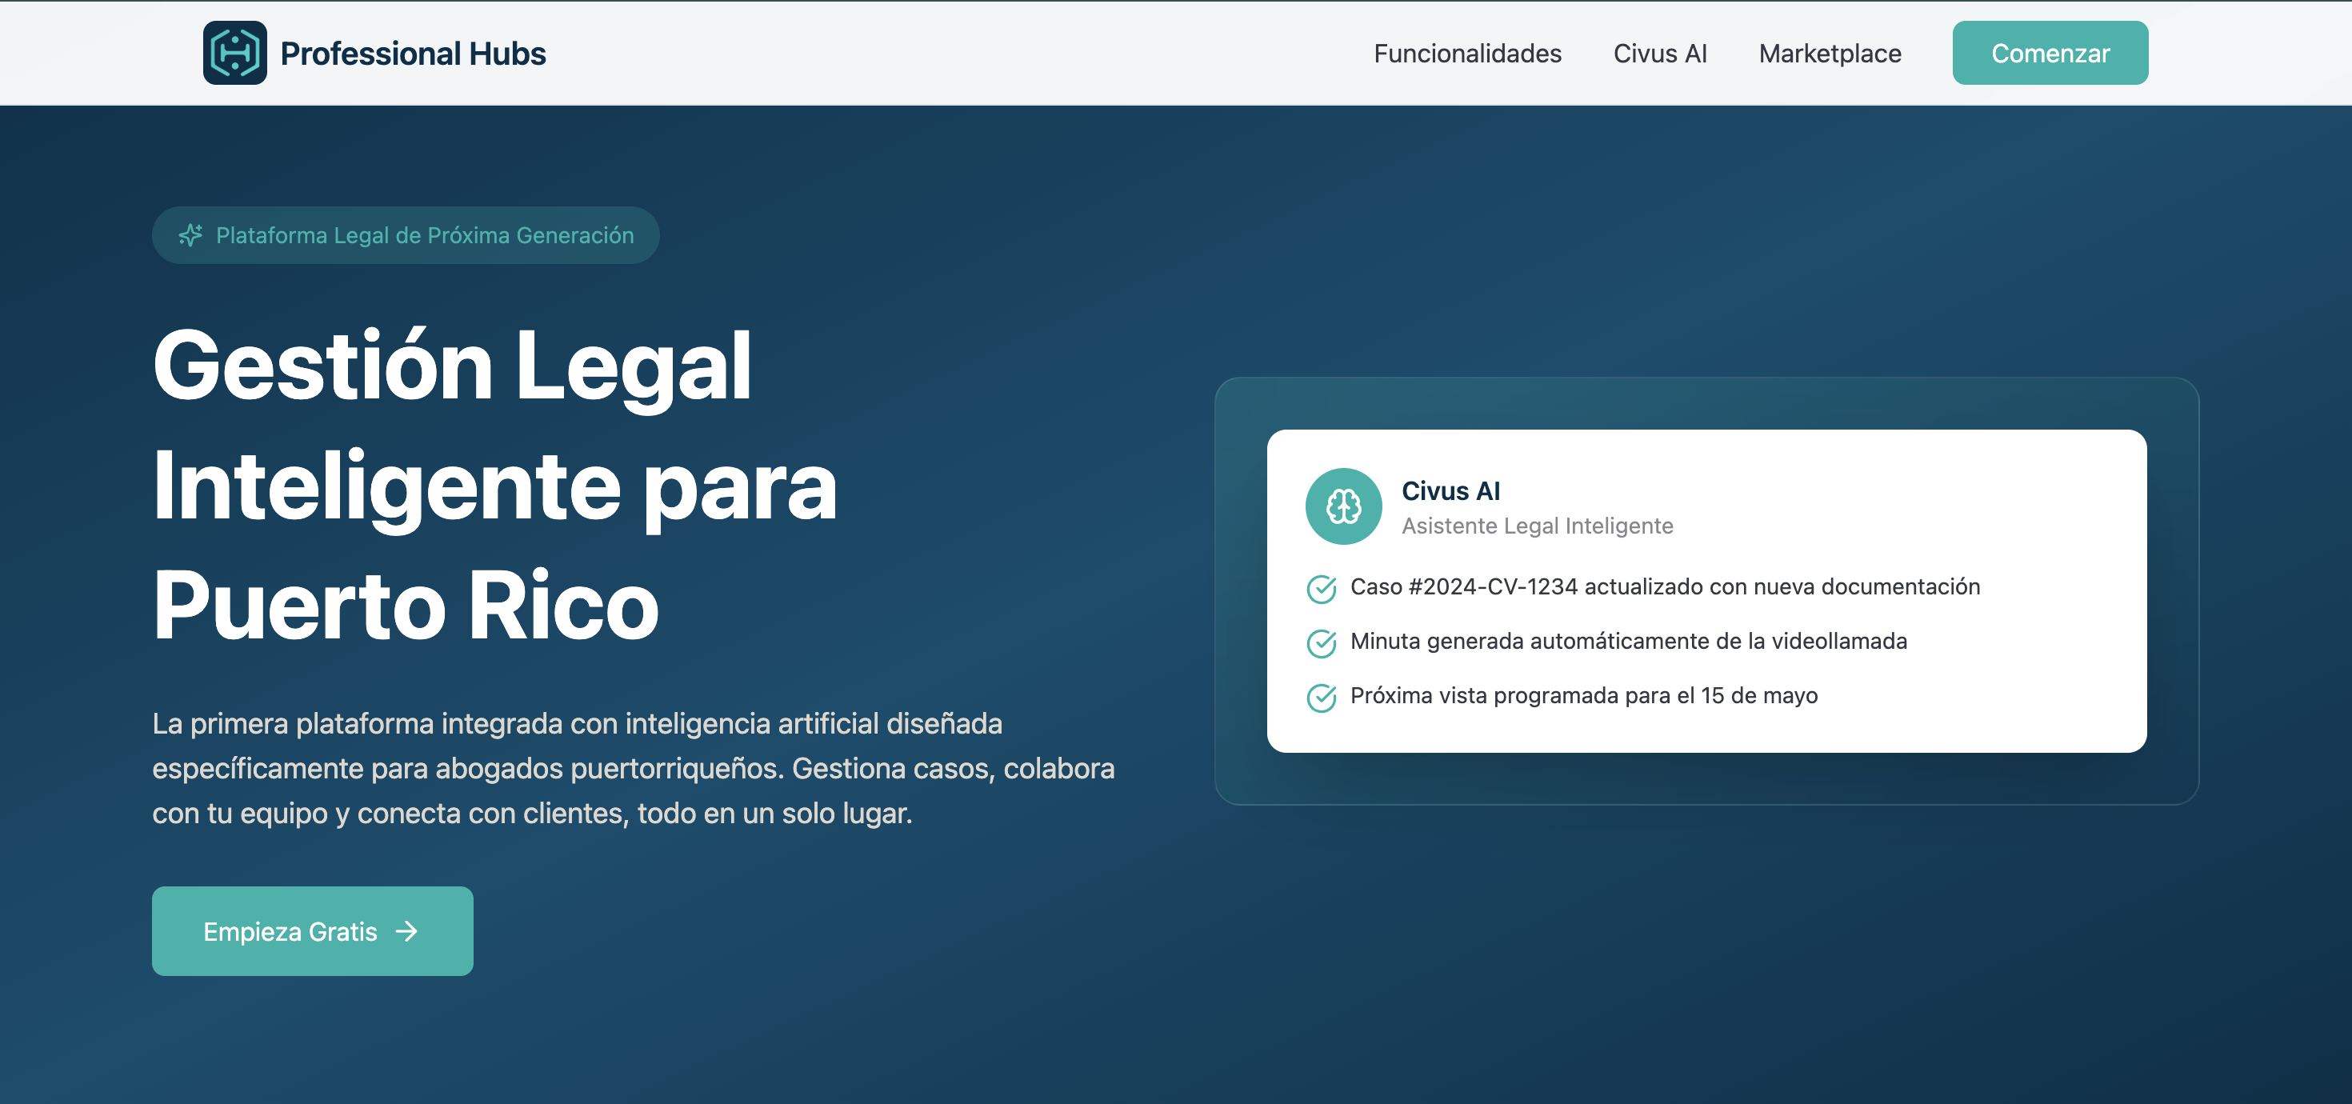
Task: Click the Civus AI card title
Action: (1451, 491)
